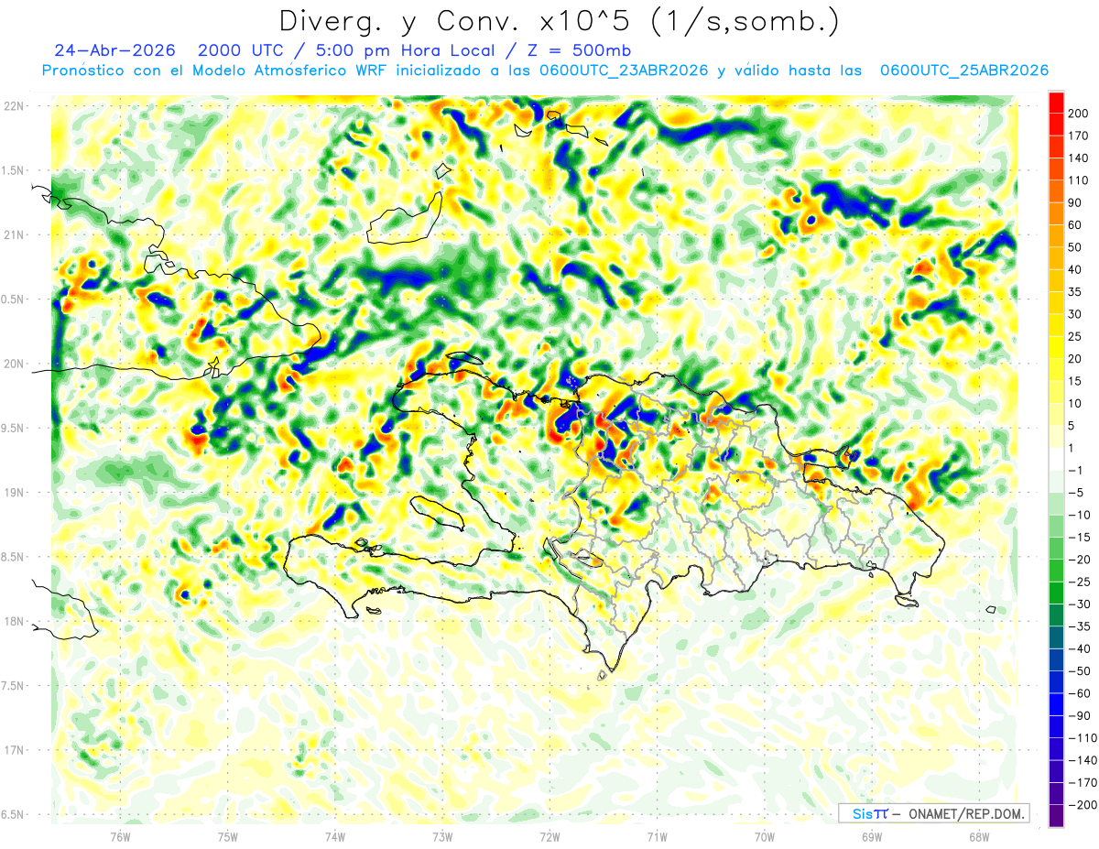This screenshot has height=849, width=1099.
Task: Click the SisTT ONAMET/REP.DOM. logo box
Action: [x=933, y=813]
